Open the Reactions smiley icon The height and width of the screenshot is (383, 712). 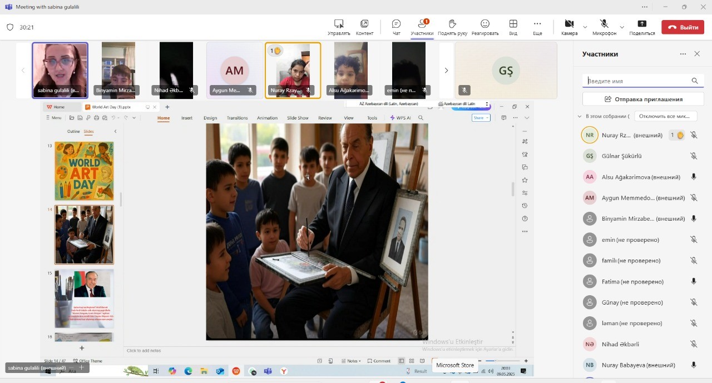pyautogui.click(x=485, y=24)
